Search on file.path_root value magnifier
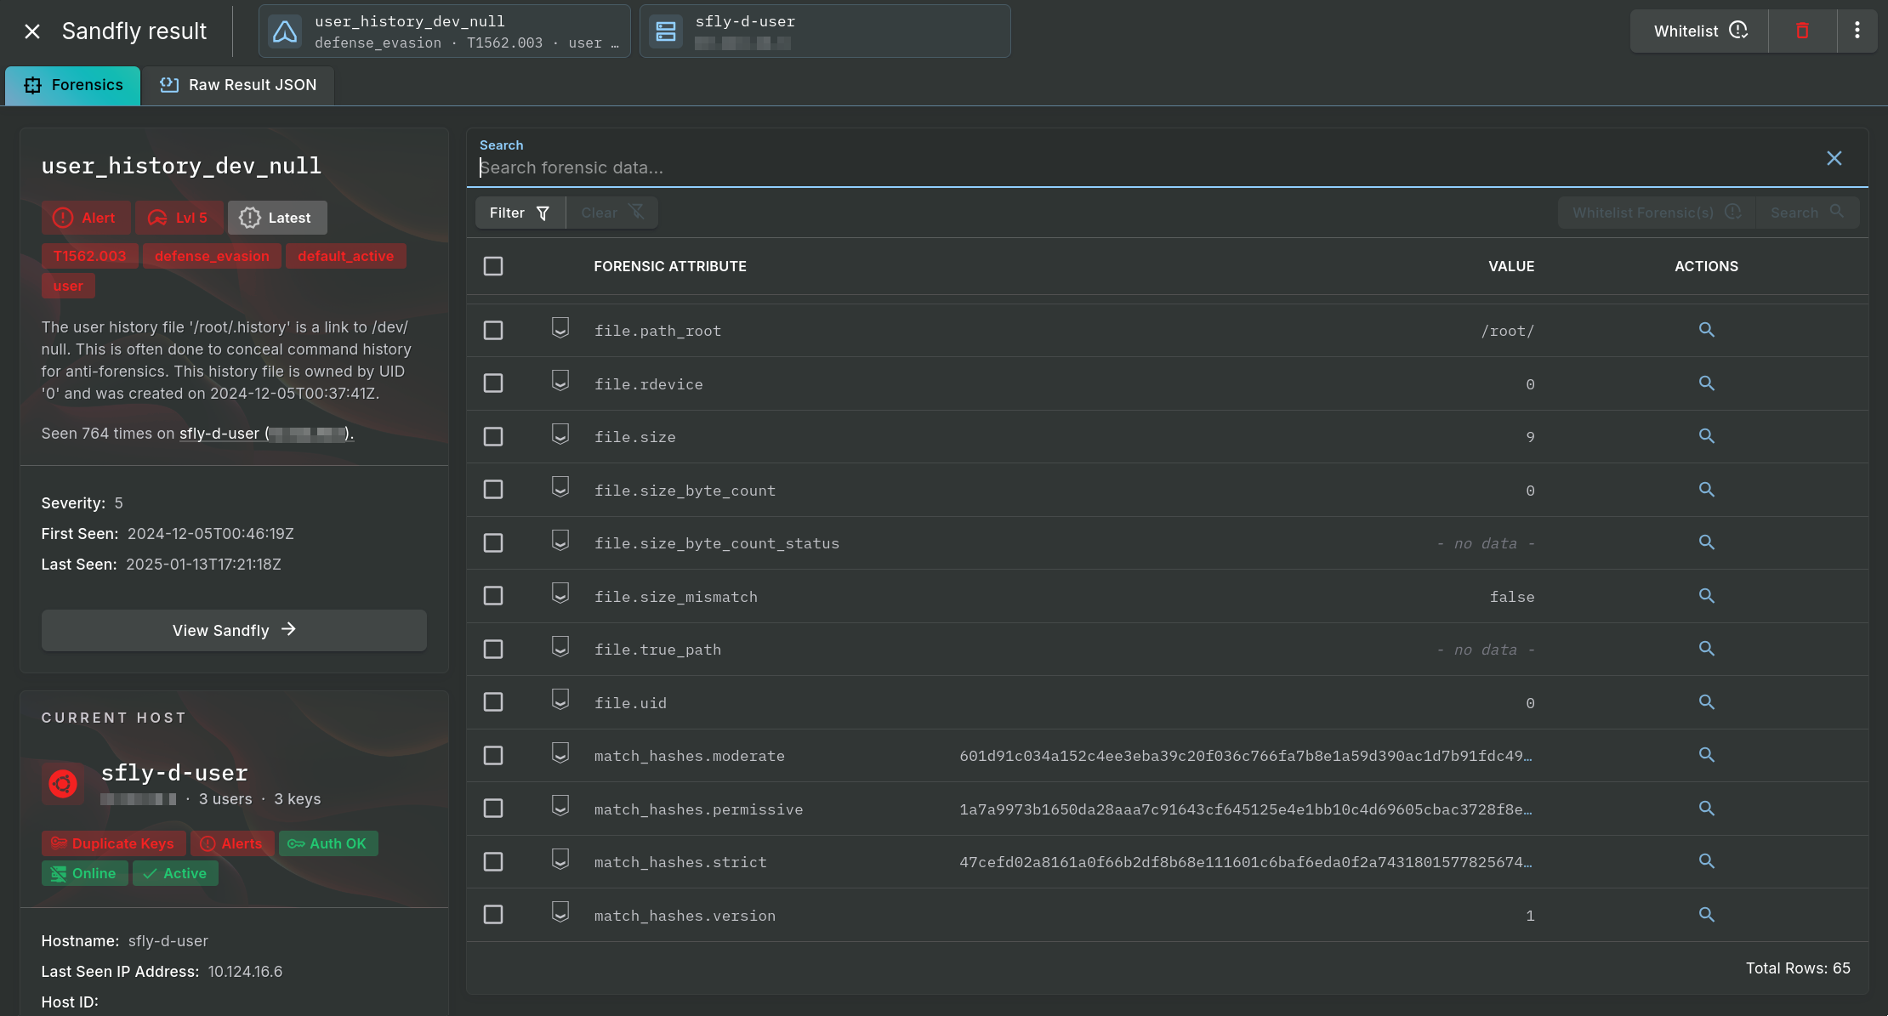This screenshot has width=1888, height=1016. [x=1706, y=330]
